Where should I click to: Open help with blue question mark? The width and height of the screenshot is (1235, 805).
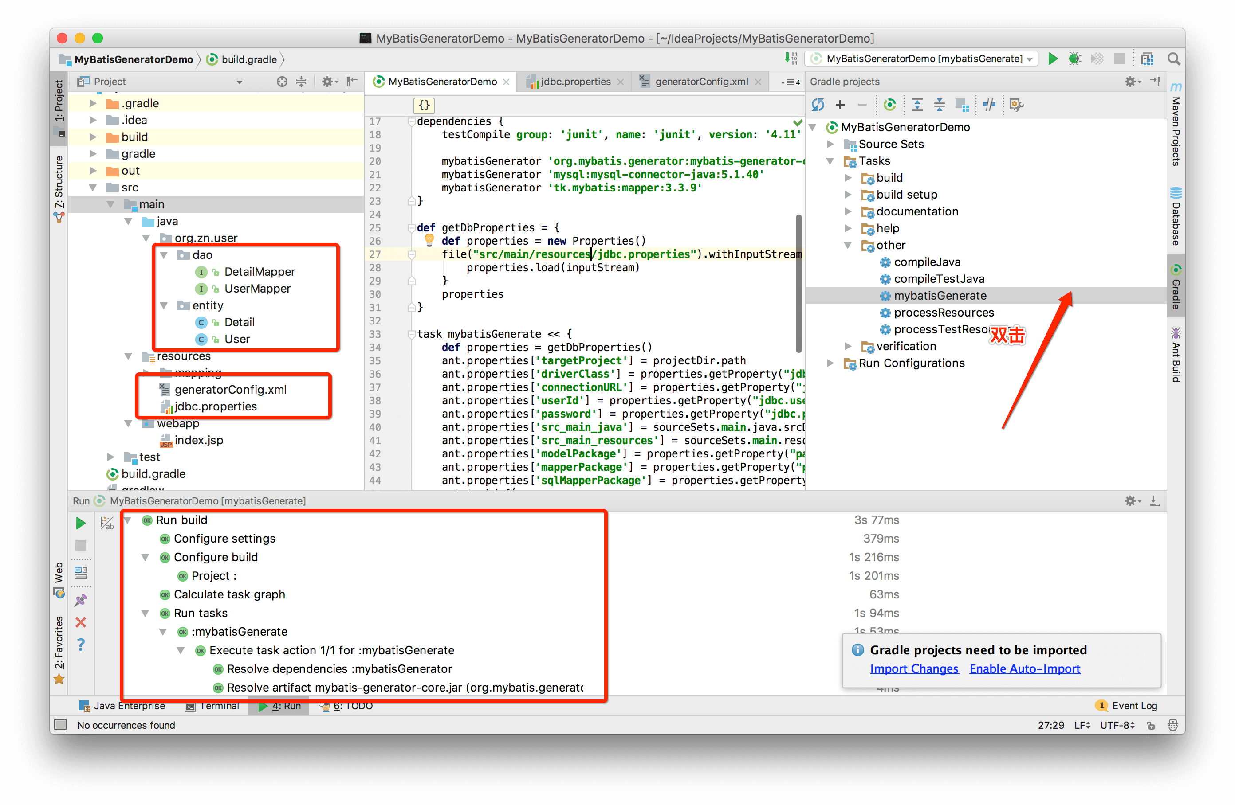[x=80, y=645]
